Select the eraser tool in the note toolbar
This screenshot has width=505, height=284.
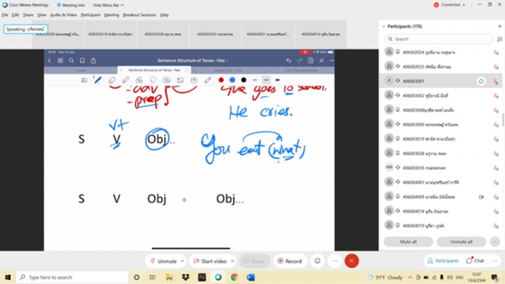pyautogui.click(x=112, y=80)
